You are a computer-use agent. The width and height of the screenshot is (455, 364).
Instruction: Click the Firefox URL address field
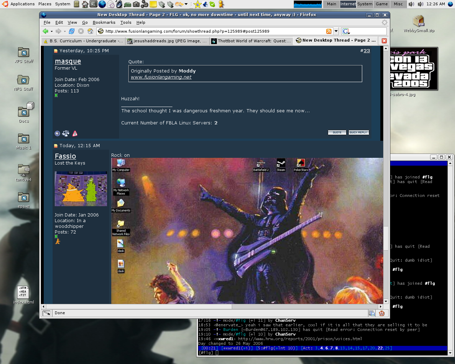pyautogui.click(x=215, y=31)
